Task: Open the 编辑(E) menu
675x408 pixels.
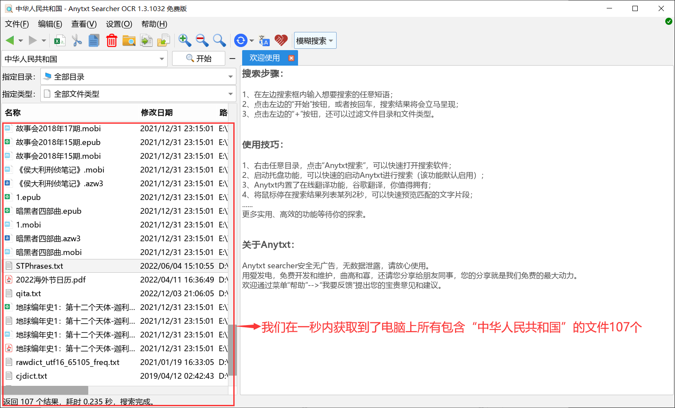Action: [x=50, y=24]
